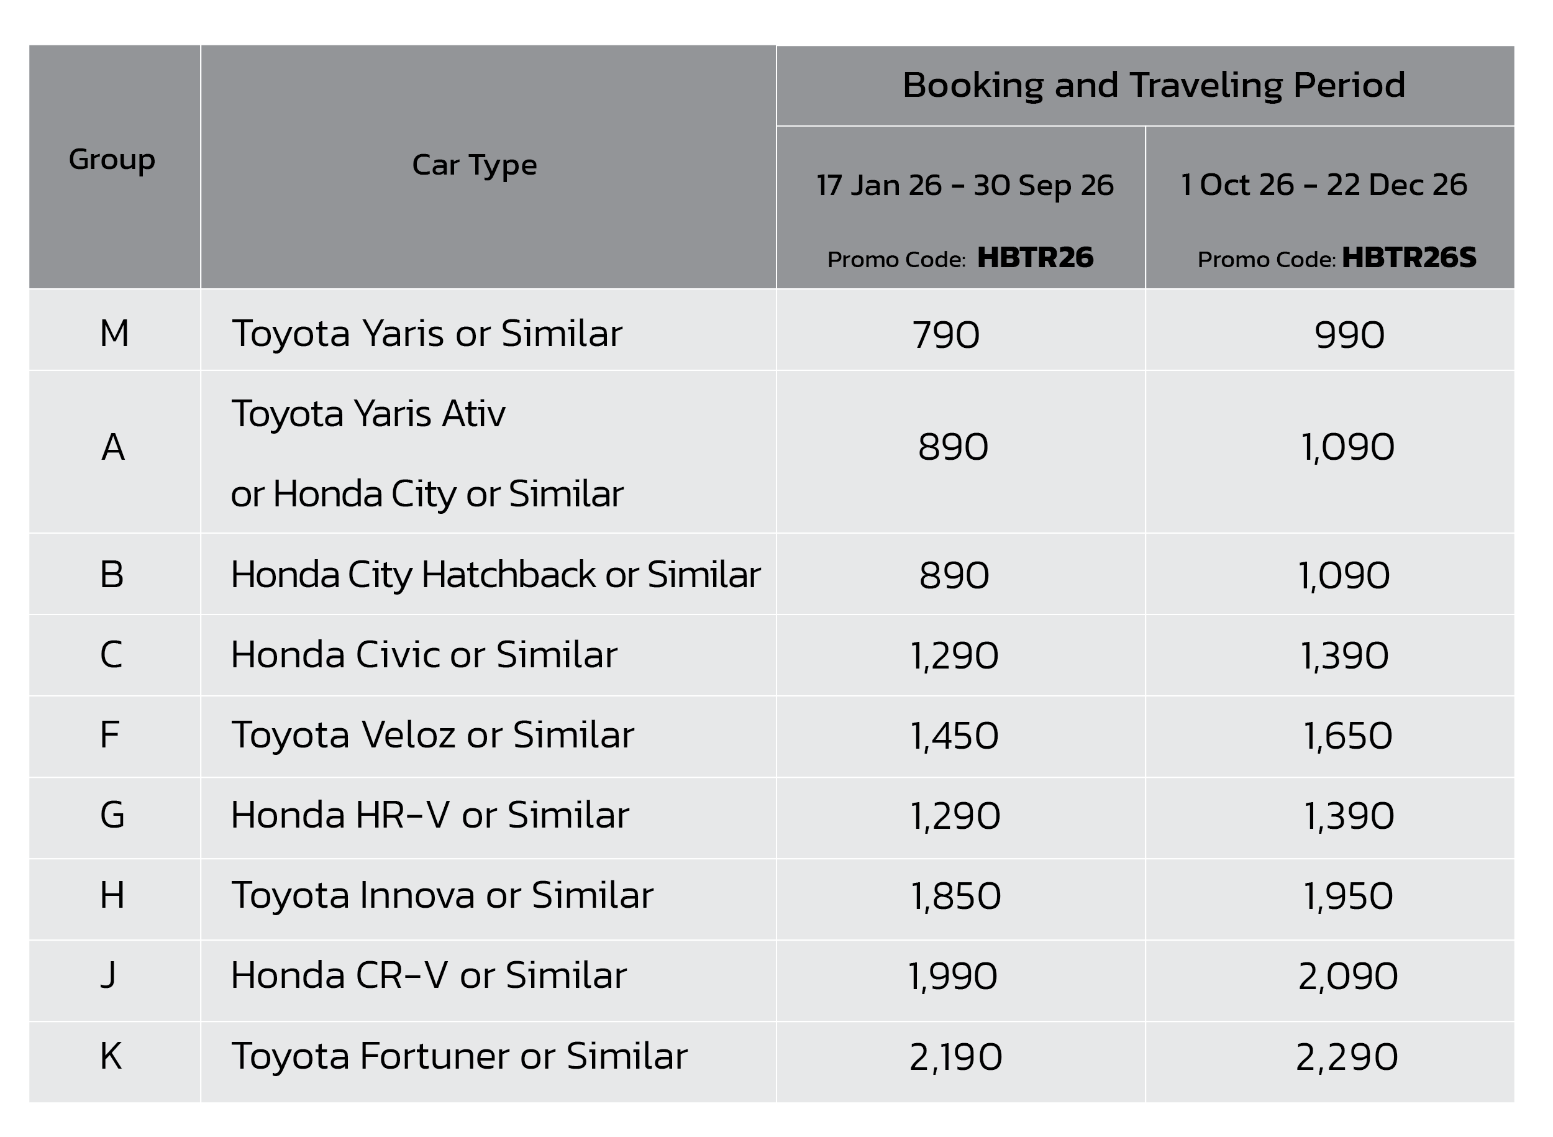Screen dimensions: 1553x1137
Task: Click Toyota Innova or Similar text
Action: (x=442, y=895)
